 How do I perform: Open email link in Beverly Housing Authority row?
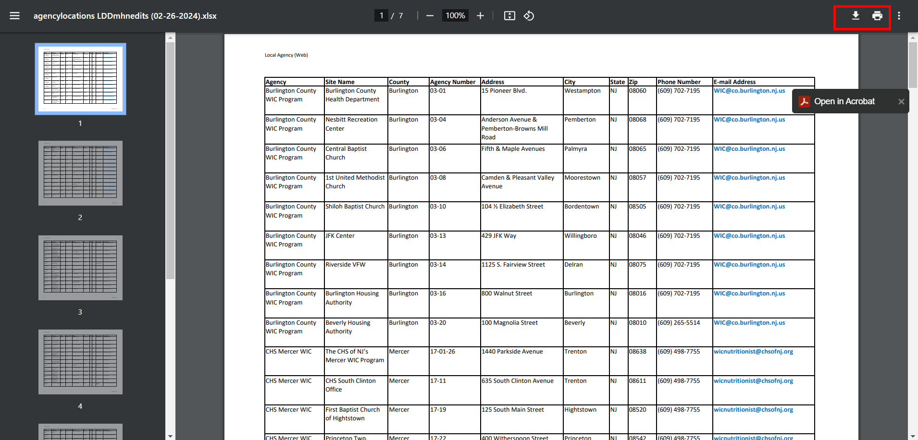click(749, 323)
